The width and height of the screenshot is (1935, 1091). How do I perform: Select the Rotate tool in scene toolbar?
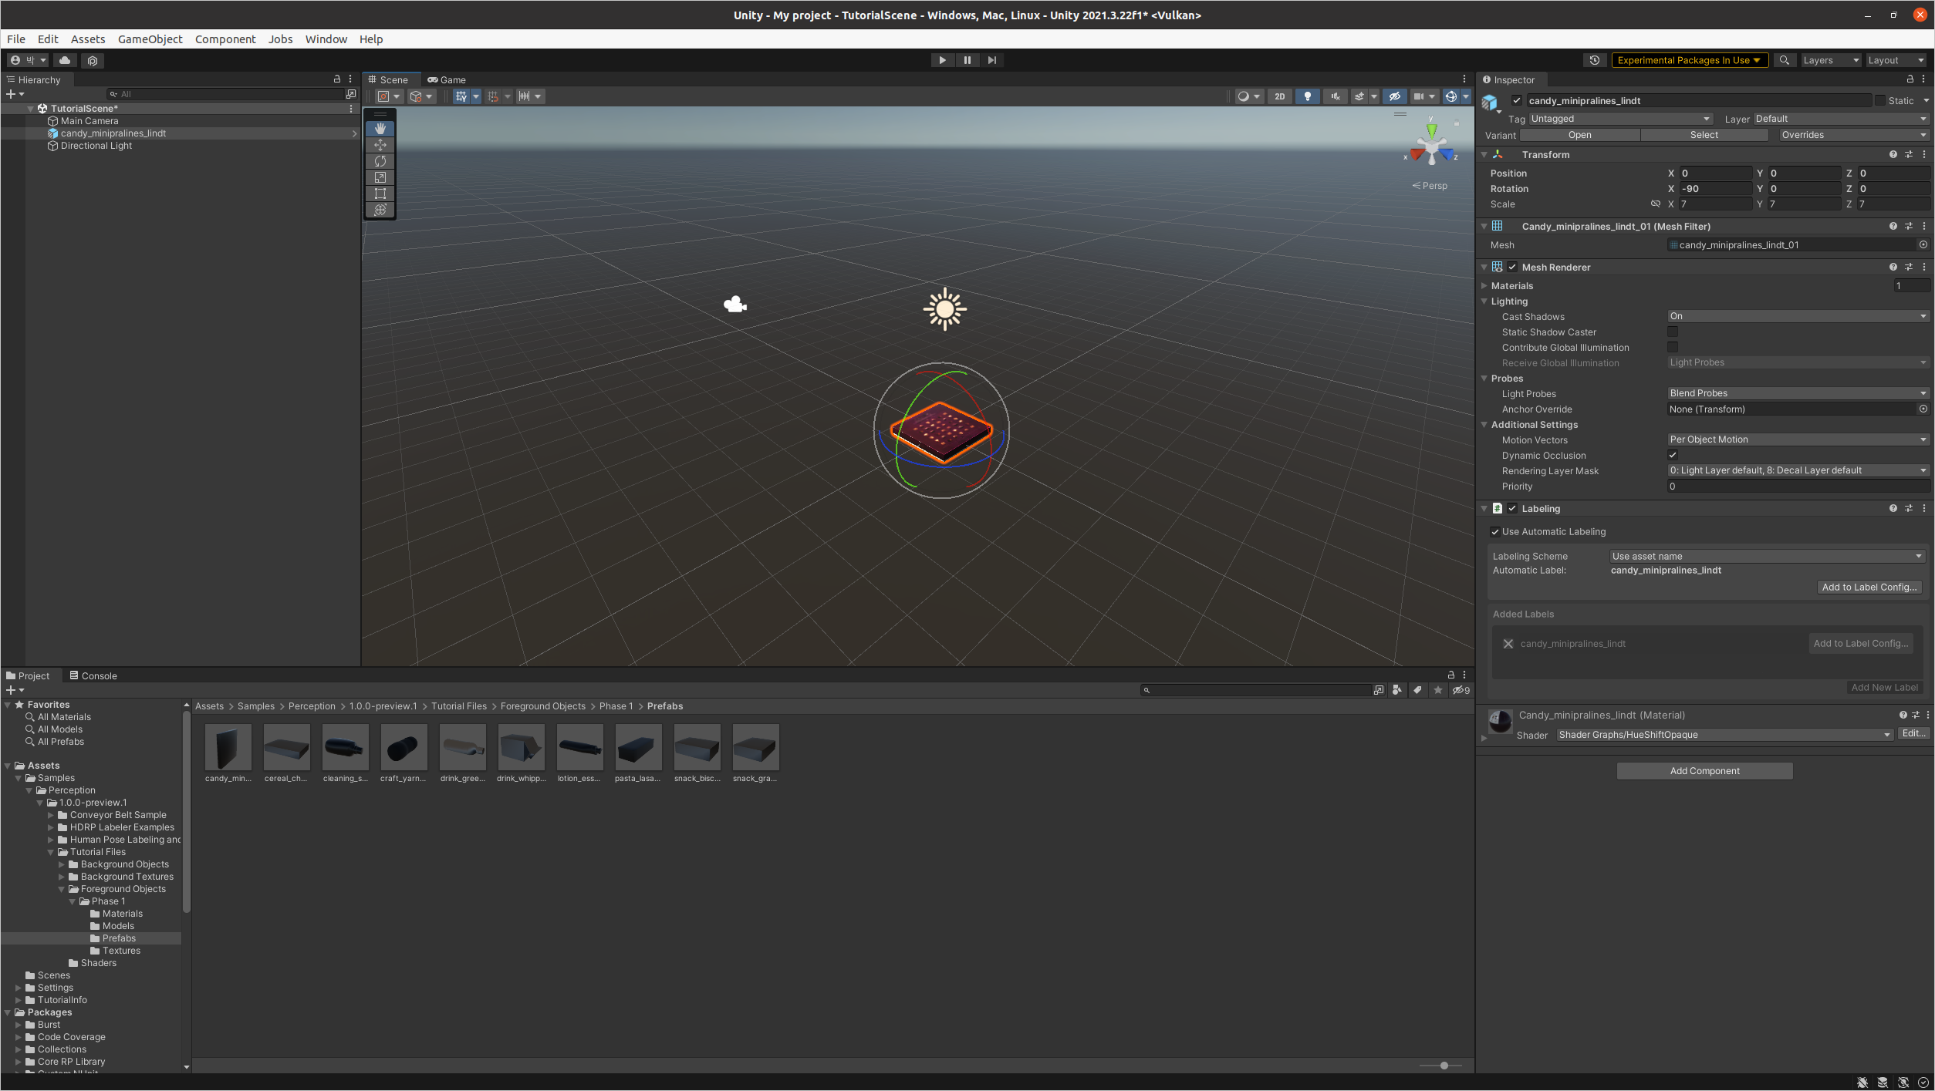point(380,161)
